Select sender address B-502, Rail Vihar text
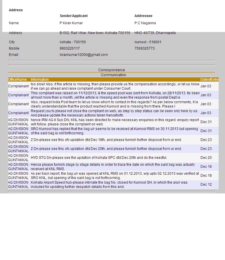225x260 pixels. [95, 33]
